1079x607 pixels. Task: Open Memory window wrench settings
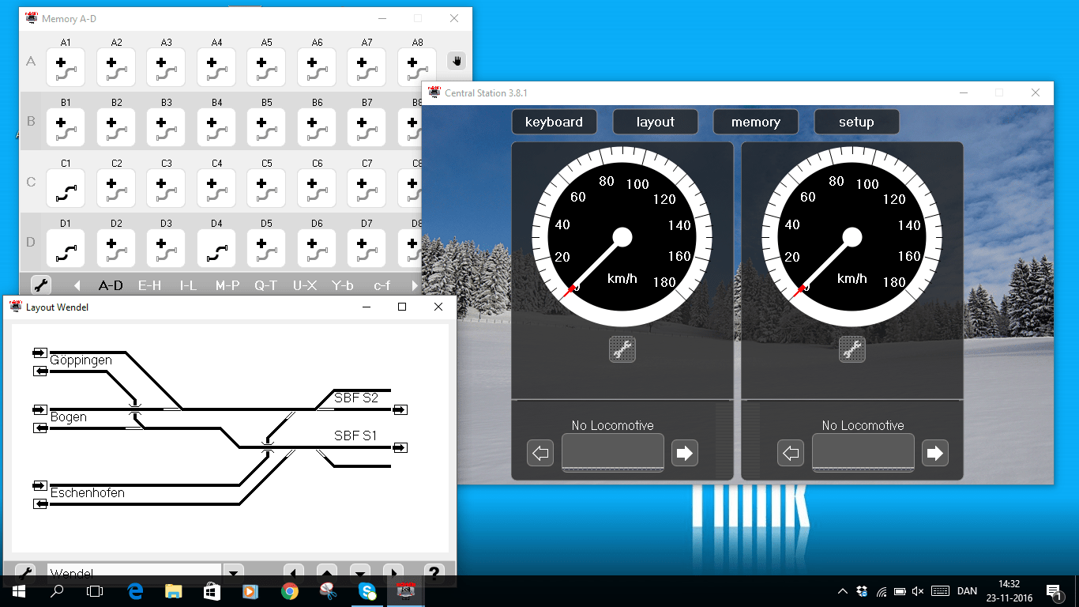[41, 285]
